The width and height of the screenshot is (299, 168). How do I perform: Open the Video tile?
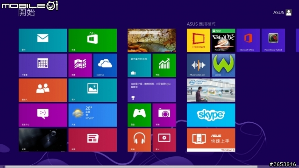[164, 140]
